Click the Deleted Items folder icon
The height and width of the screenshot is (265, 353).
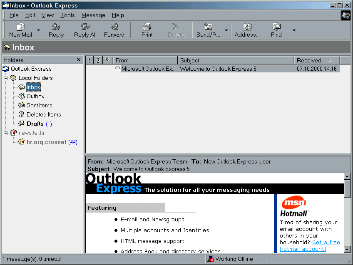click(x=21, y=114)
